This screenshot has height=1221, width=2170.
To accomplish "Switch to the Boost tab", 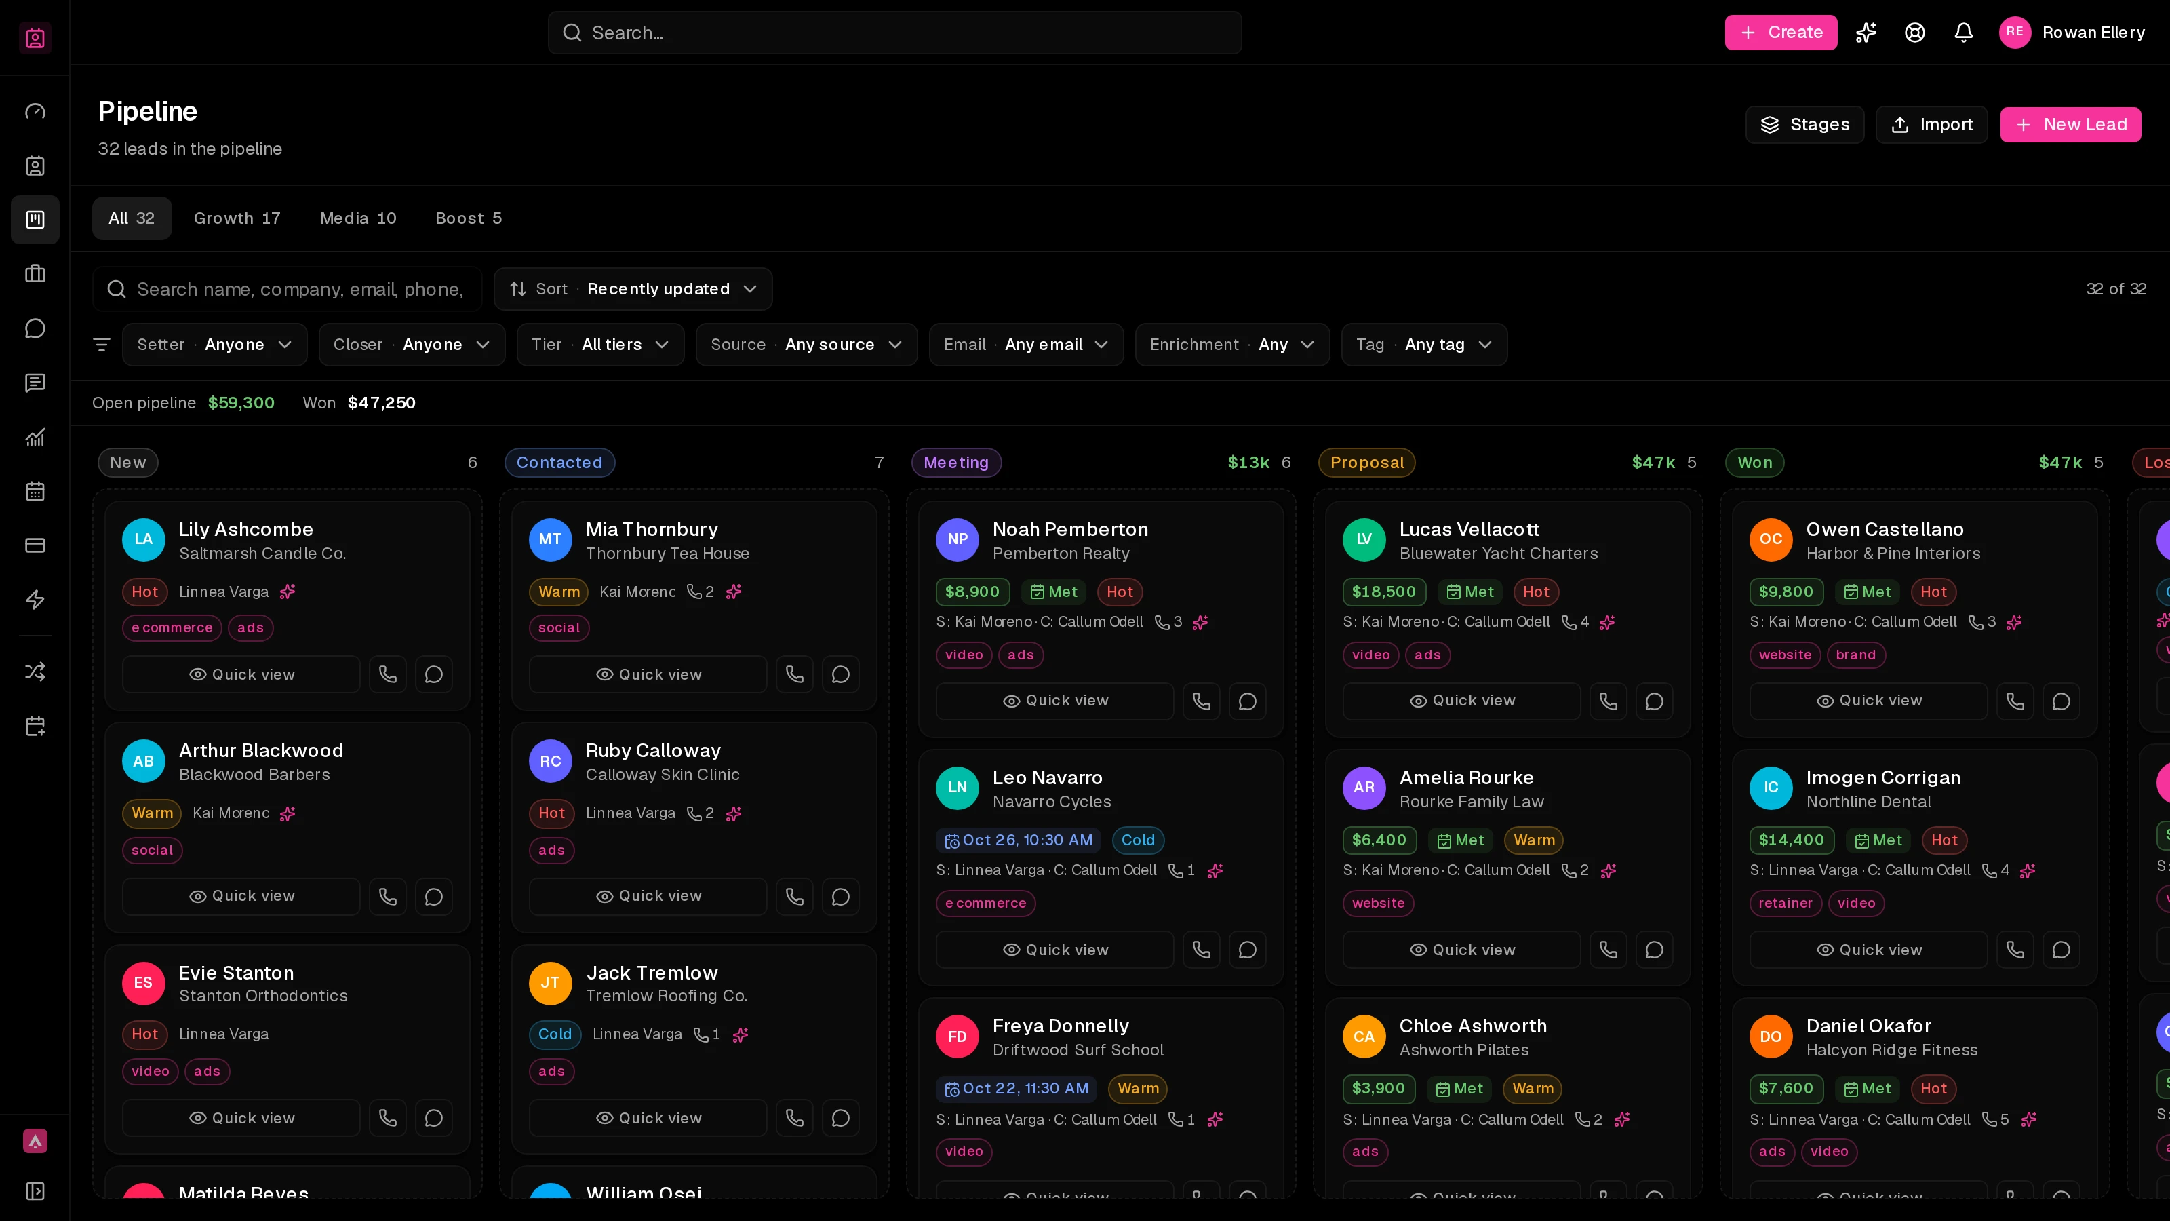I will click(x=469, y=218).
